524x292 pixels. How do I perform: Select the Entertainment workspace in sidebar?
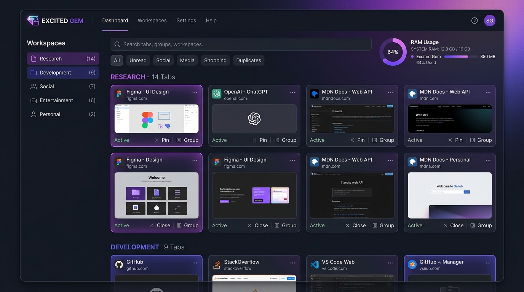(63, 100)
